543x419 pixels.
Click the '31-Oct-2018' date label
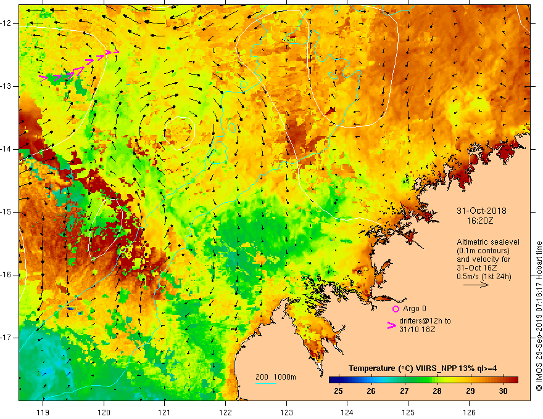coord(481,211)
